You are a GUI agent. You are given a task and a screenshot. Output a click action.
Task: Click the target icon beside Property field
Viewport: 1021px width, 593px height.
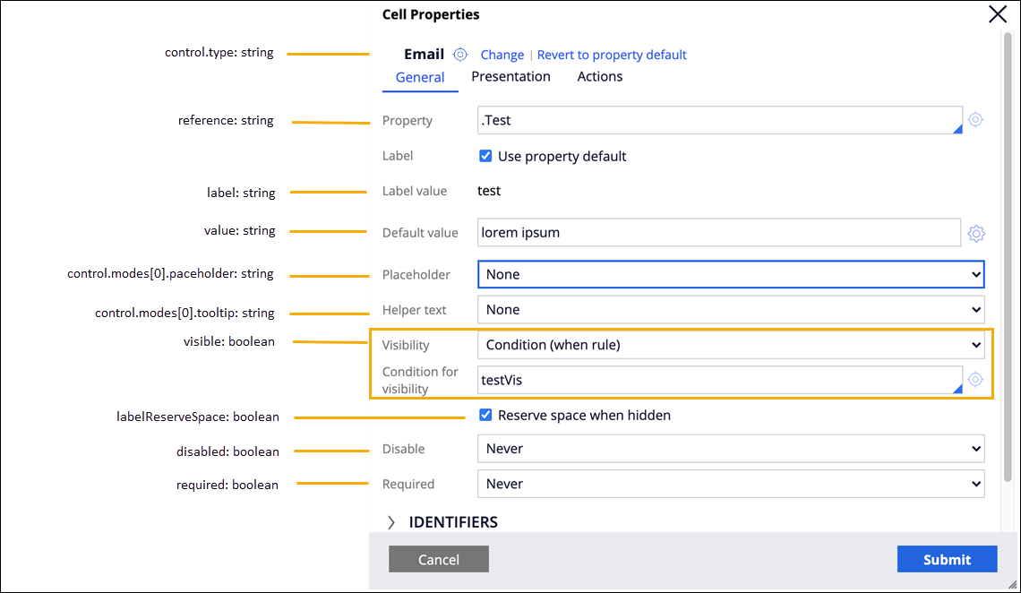975,120
